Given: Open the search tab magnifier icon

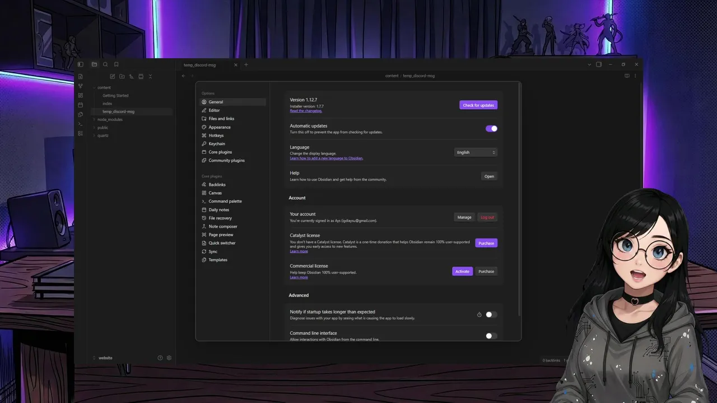Looking at the screenshot, I should click(105, 64).
